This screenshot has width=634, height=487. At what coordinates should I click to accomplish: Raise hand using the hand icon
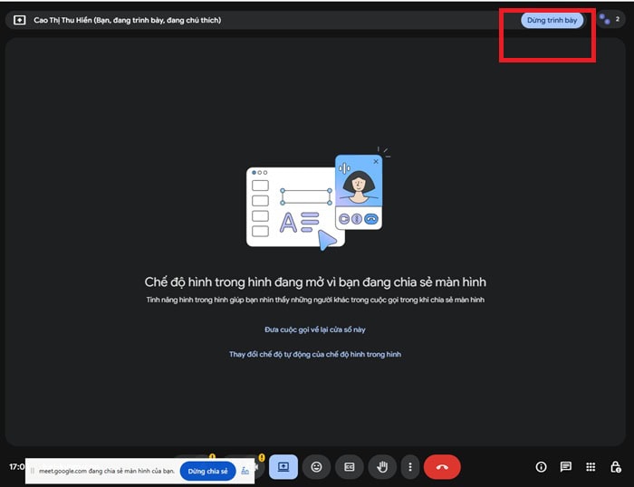pyautogui.click(x=382, y=467)
